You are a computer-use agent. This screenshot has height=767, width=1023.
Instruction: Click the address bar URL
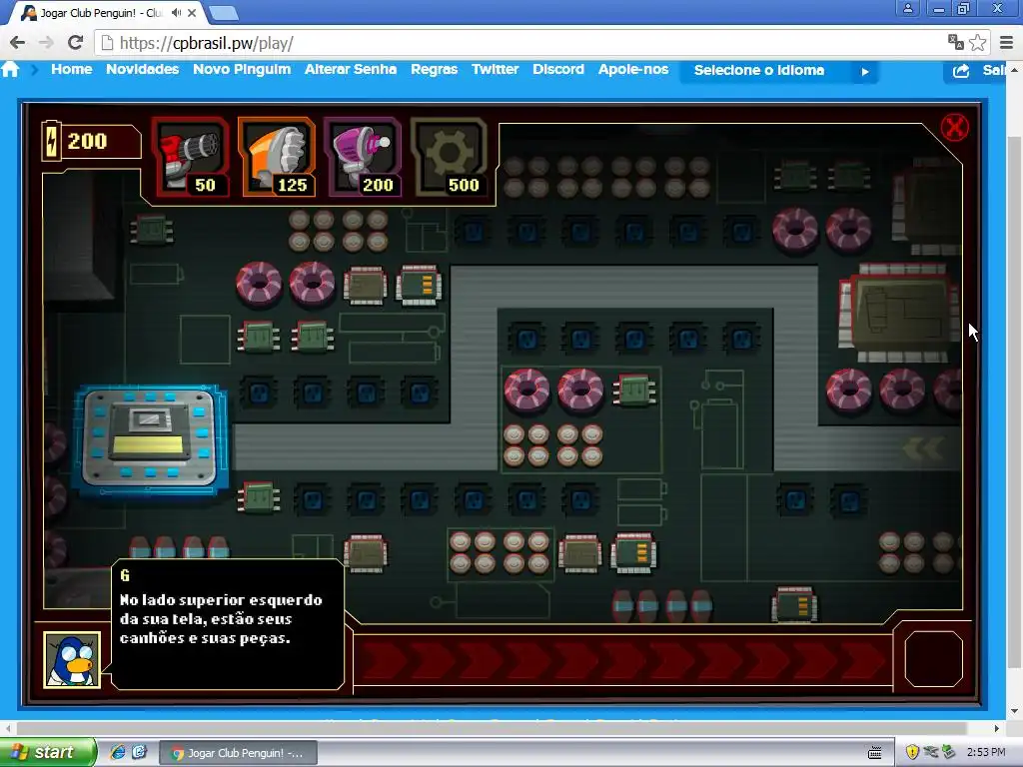[206, 43]
